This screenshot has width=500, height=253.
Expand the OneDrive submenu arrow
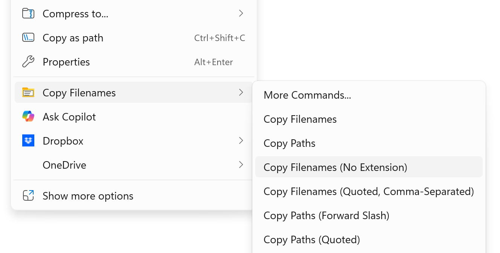241,165
